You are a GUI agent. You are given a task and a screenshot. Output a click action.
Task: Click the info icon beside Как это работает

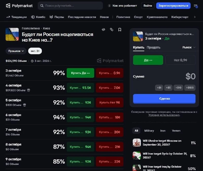[x=109, y=6]
